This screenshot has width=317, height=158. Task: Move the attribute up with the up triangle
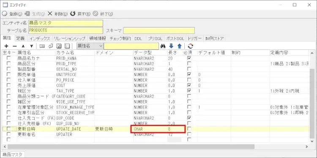pos(23,46)
